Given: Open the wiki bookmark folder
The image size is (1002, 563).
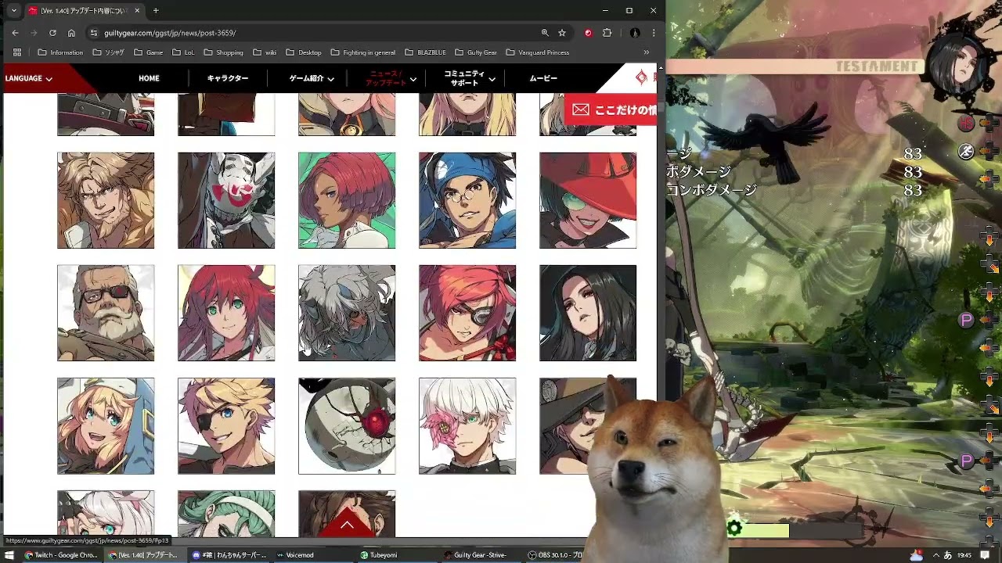Looking at the screenshot, I should coord(265,52).
